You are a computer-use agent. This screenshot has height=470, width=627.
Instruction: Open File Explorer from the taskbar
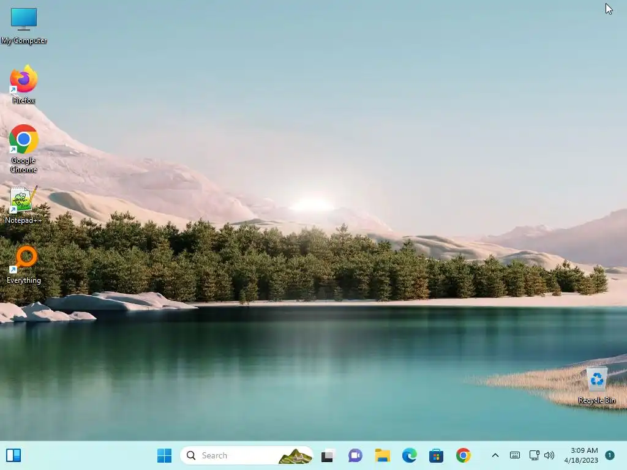[x=382, y=455]
